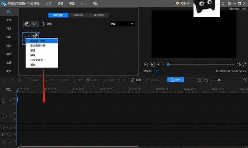Image resolution: width=248 pixels, height=148 pixels.
Task: Open the 滤镜 filters panel in the sidebar
Action: click(x=9, y=46)
